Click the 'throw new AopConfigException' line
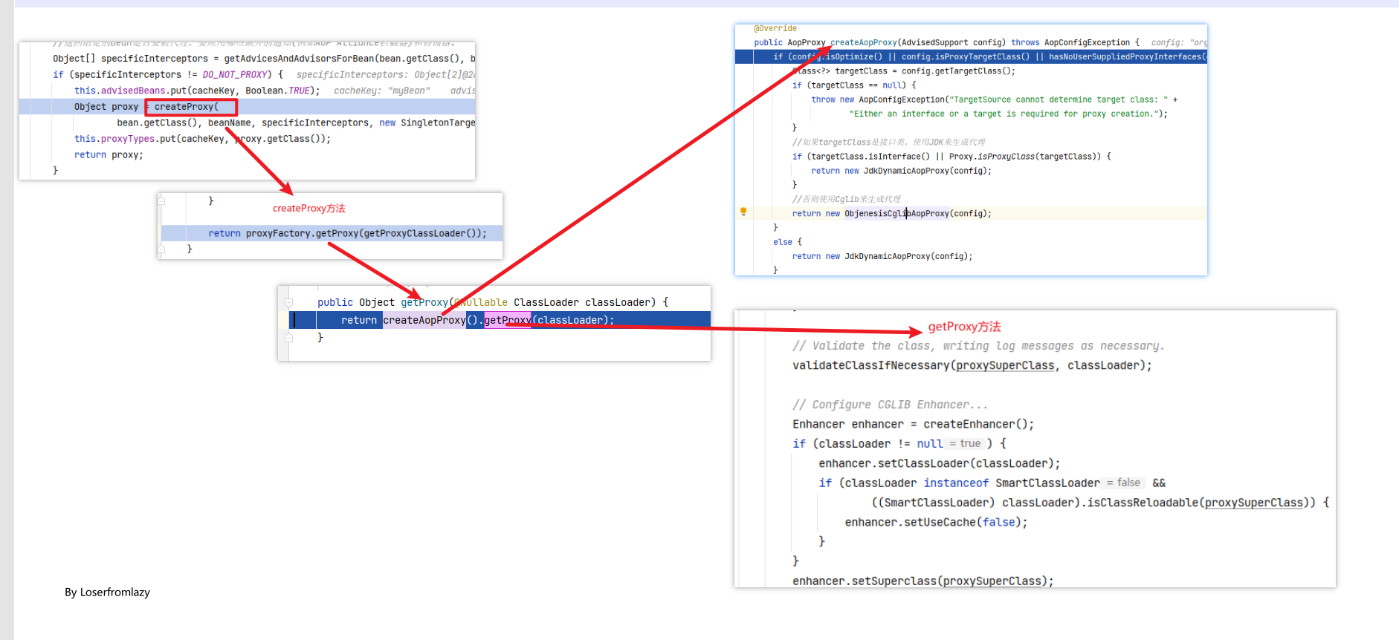1399x640 pixels. [x=995, y=99]
